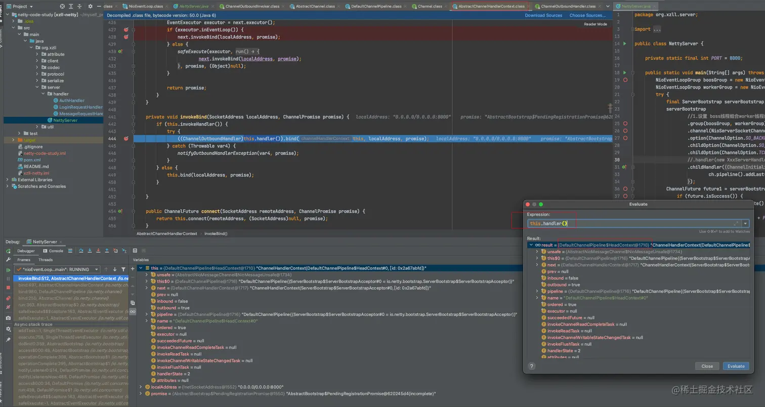Click the Force Step Into icon
The image size is (765, 407).
98,251
